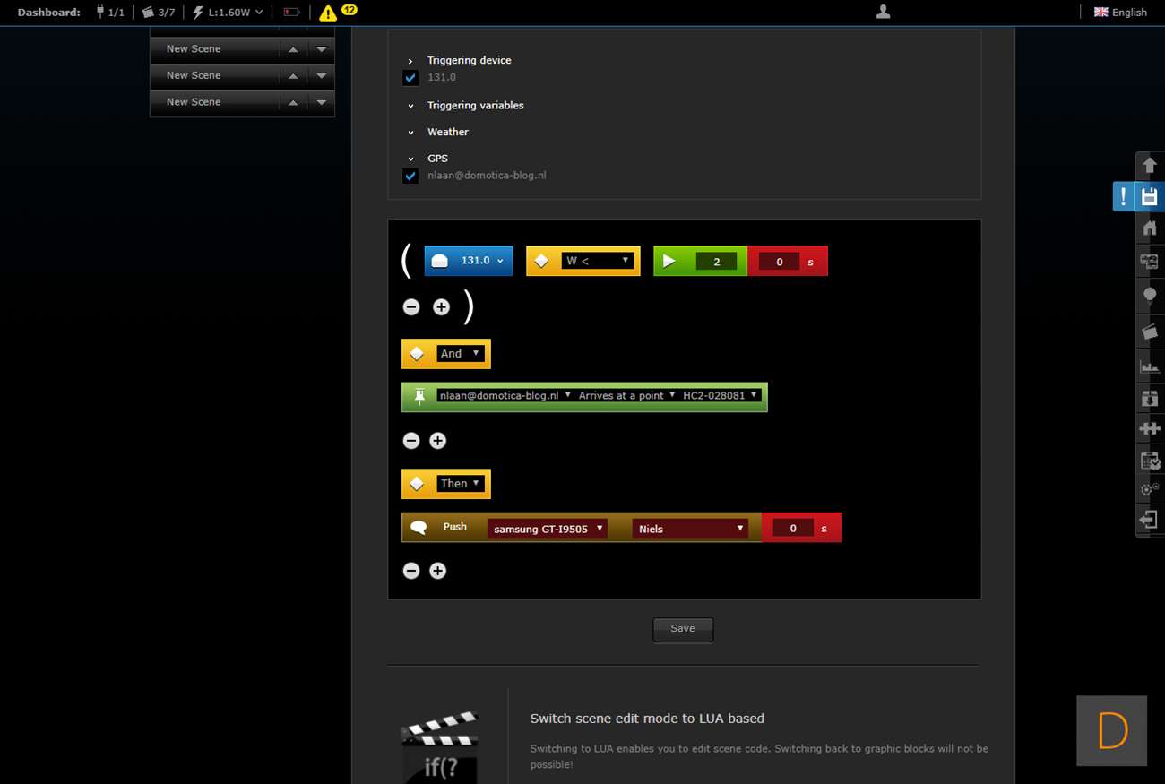Open the Niels notification dropdown

pos(689,529)
